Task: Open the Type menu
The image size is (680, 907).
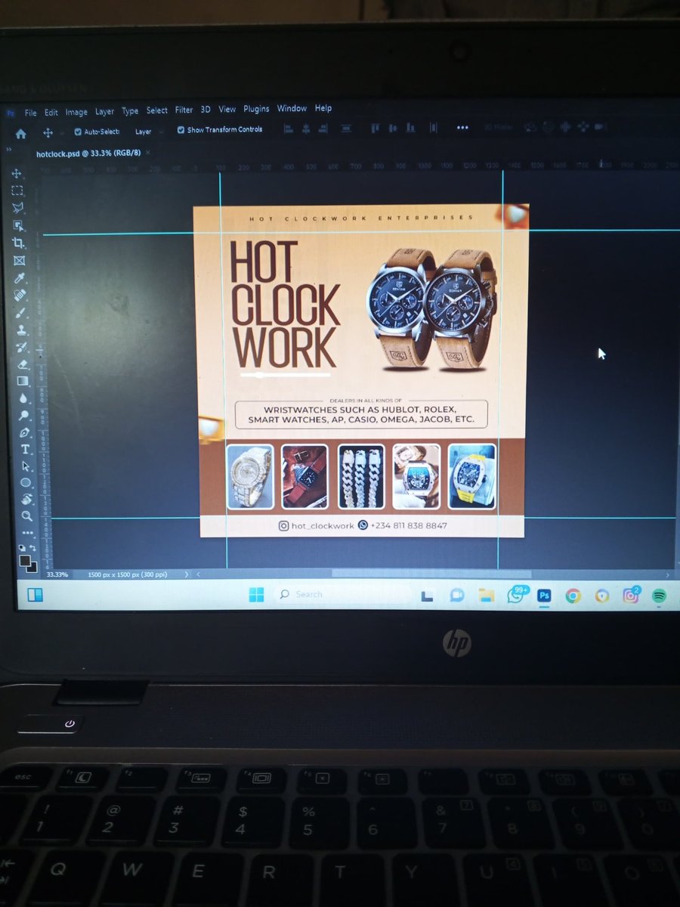Action: point(130,111)
